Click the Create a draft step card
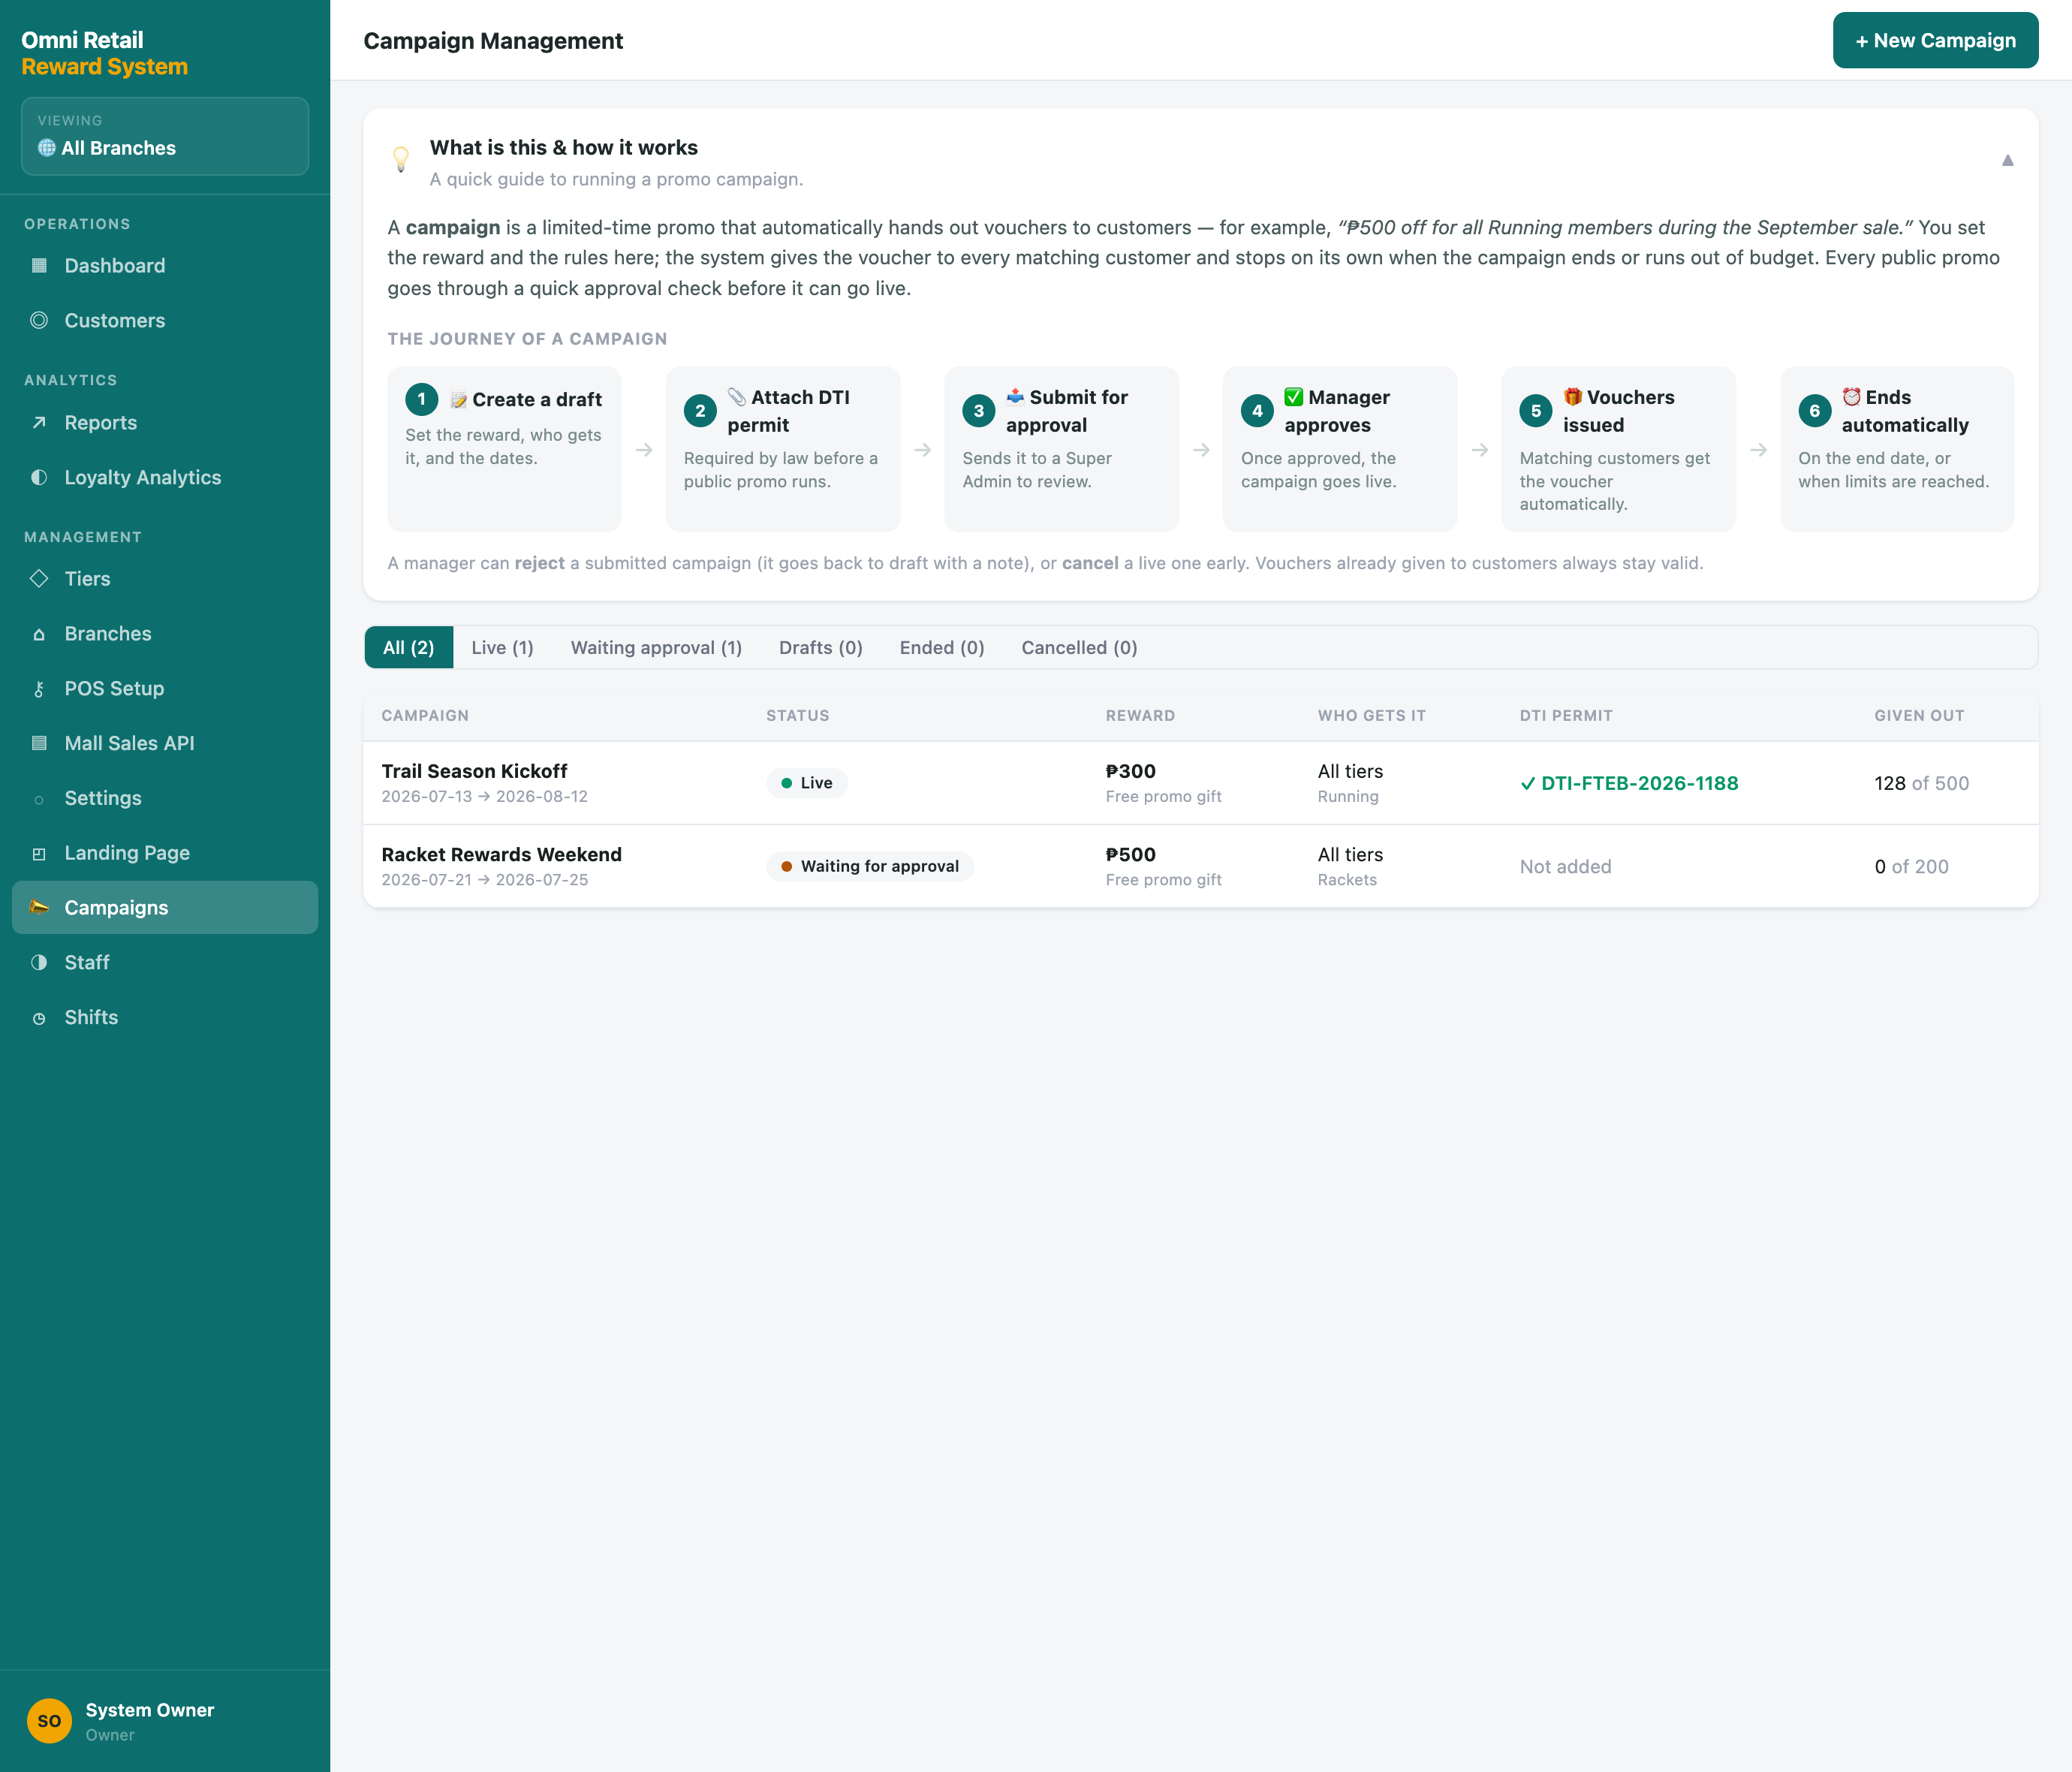 point(504,449)
